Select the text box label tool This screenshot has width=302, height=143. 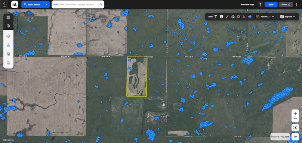[222, 17]
